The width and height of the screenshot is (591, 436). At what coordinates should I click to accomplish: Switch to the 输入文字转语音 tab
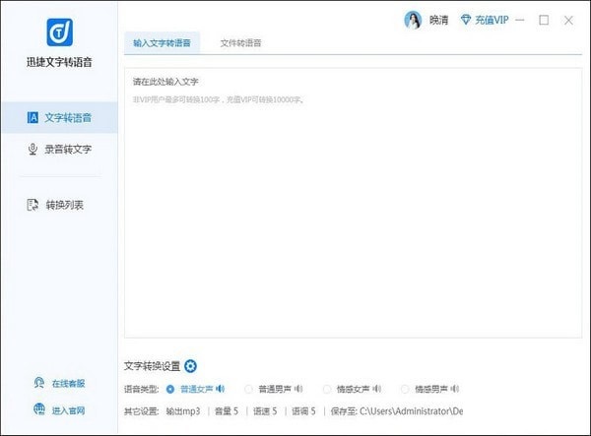pos(162,43)
